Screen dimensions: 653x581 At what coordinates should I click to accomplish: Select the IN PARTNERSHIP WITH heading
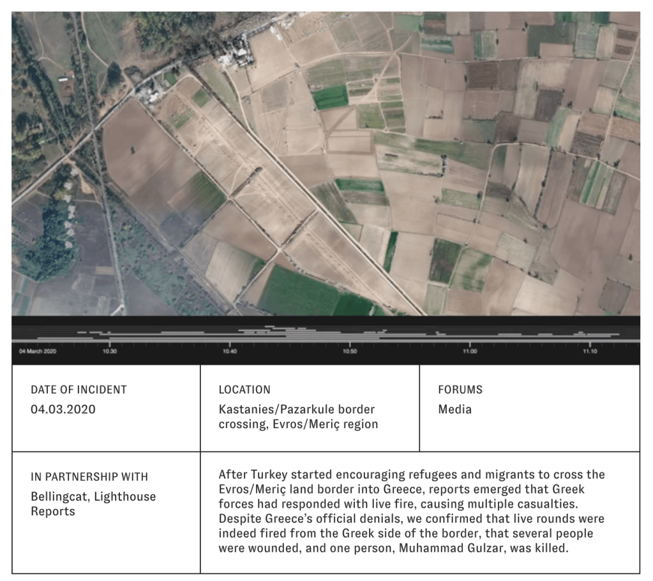click(89, 477)
